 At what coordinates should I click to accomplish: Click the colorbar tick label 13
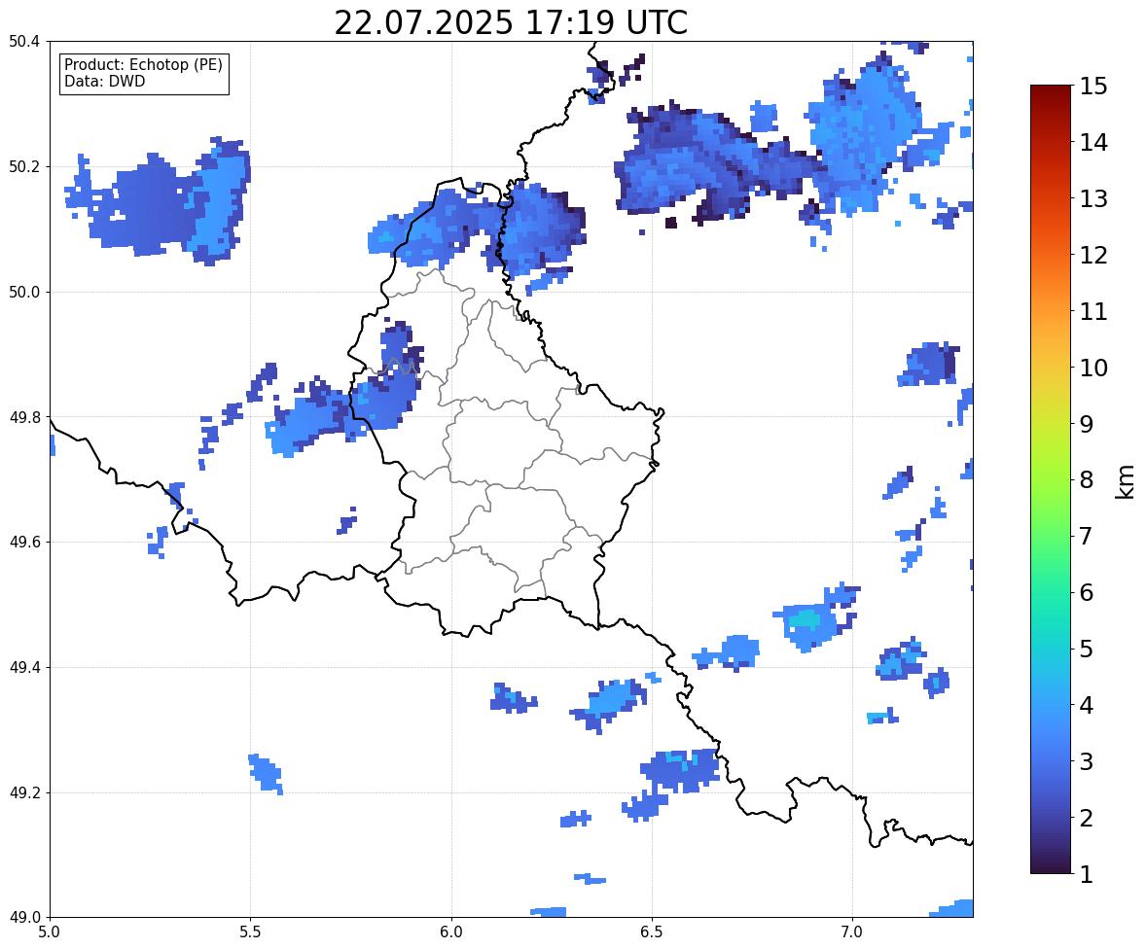[x=1092, y=198]
